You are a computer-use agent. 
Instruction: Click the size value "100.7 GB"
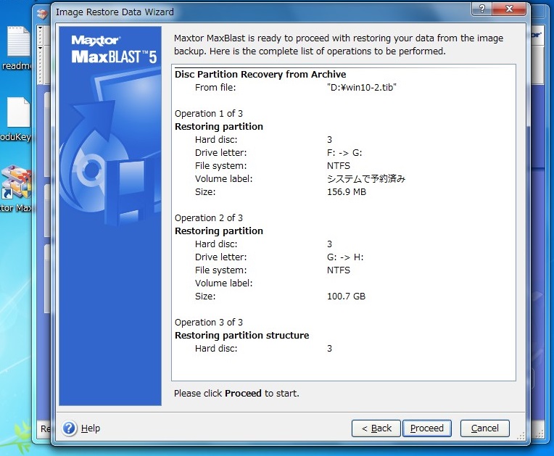coord(347,296)
